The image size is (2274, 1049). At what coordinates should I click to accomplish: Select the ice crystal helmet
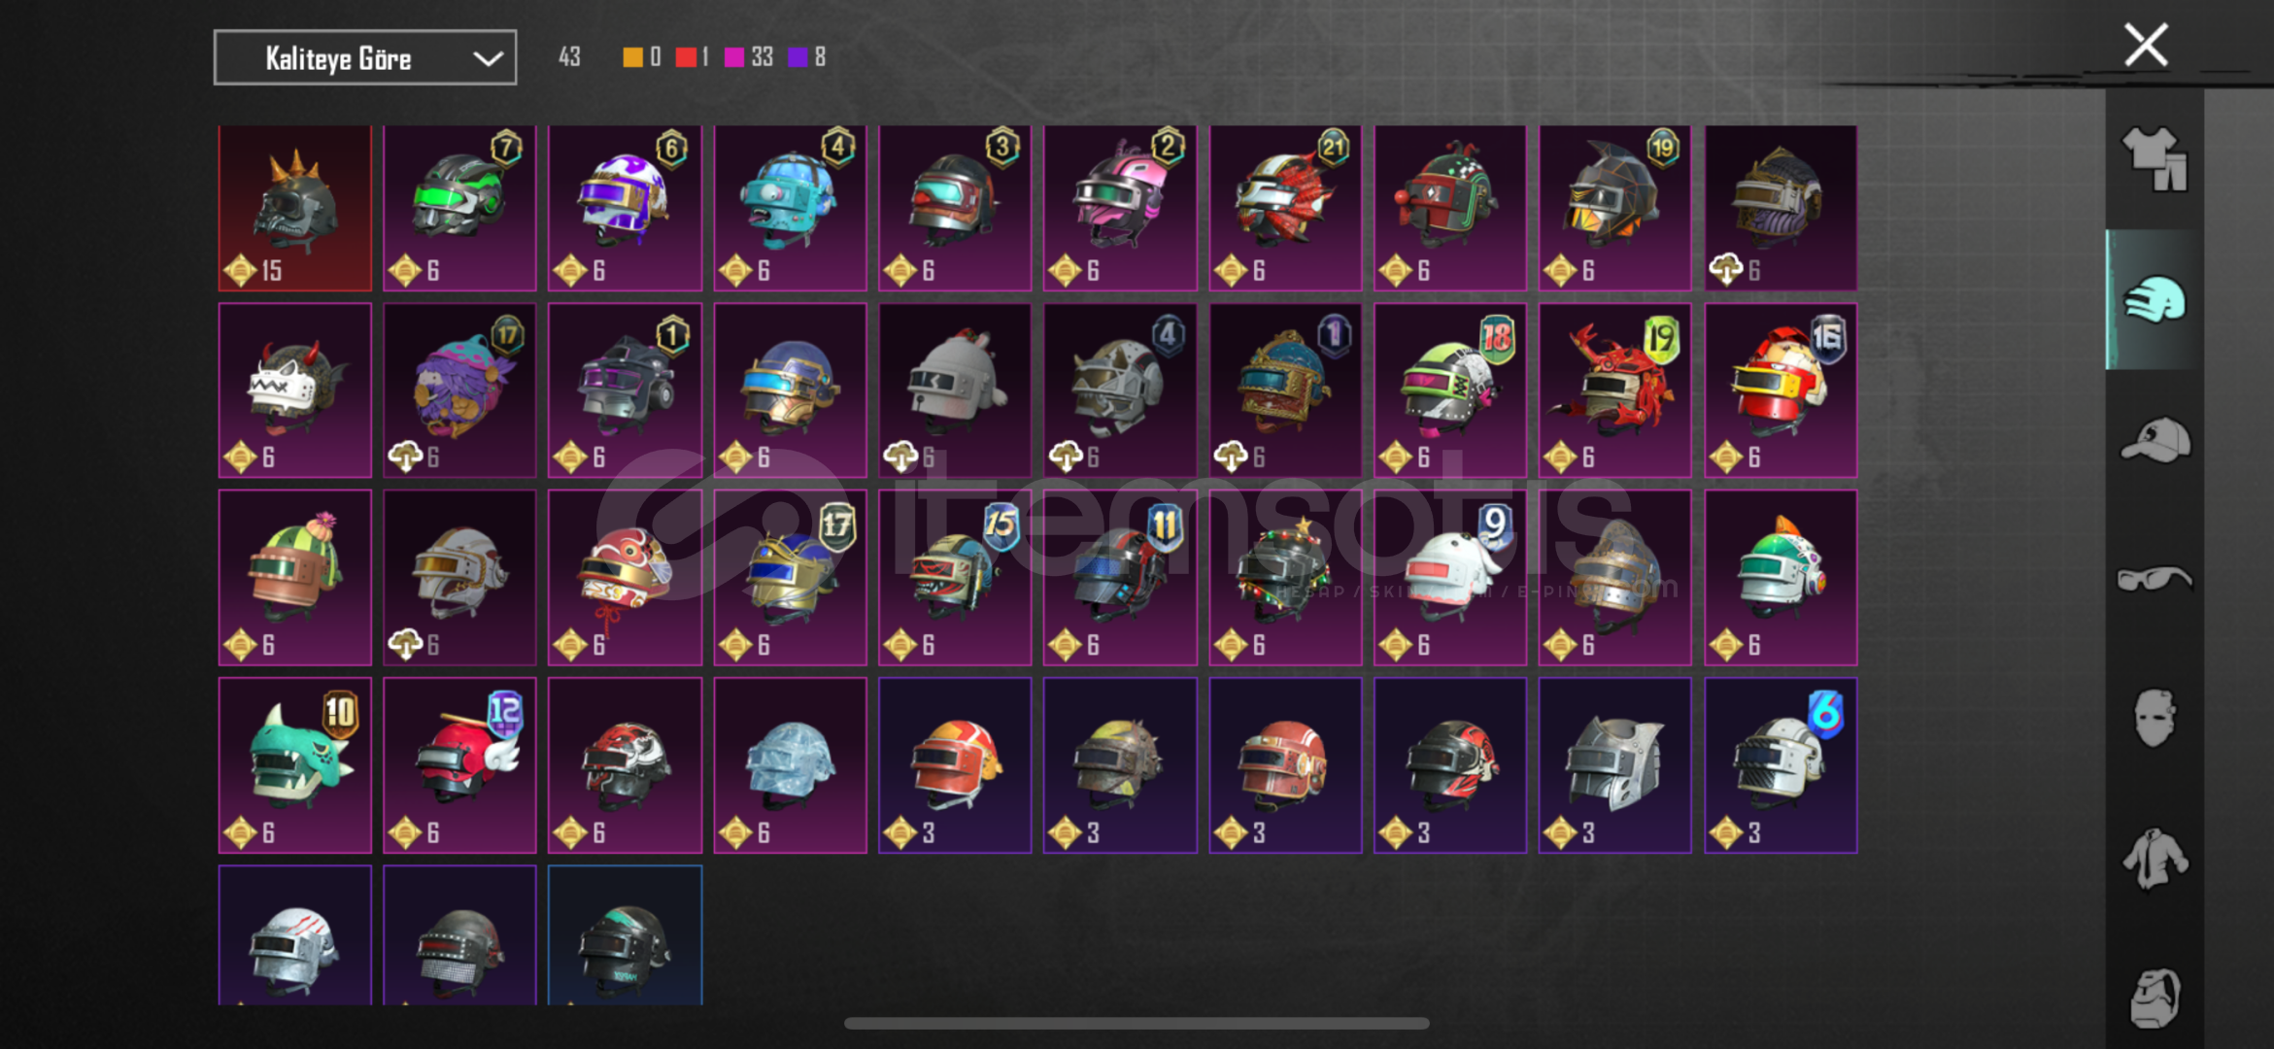(x=790, y=765)
